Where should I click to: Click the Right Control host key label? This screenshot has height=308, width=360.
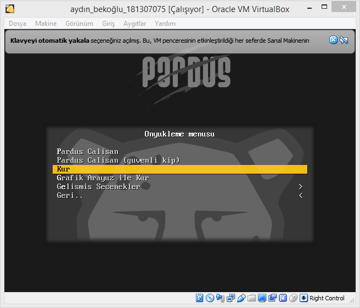[x=327, y=298]
